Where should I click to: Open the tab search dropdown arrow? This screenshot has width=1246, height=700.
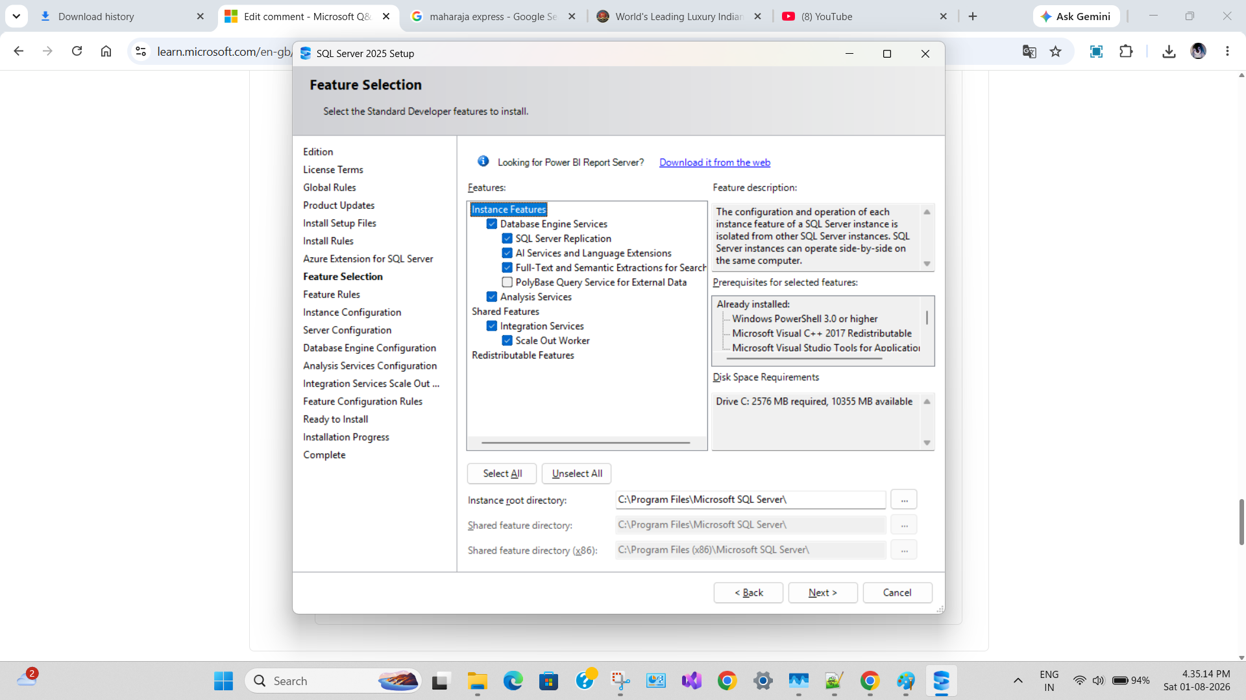coord(16,17)
